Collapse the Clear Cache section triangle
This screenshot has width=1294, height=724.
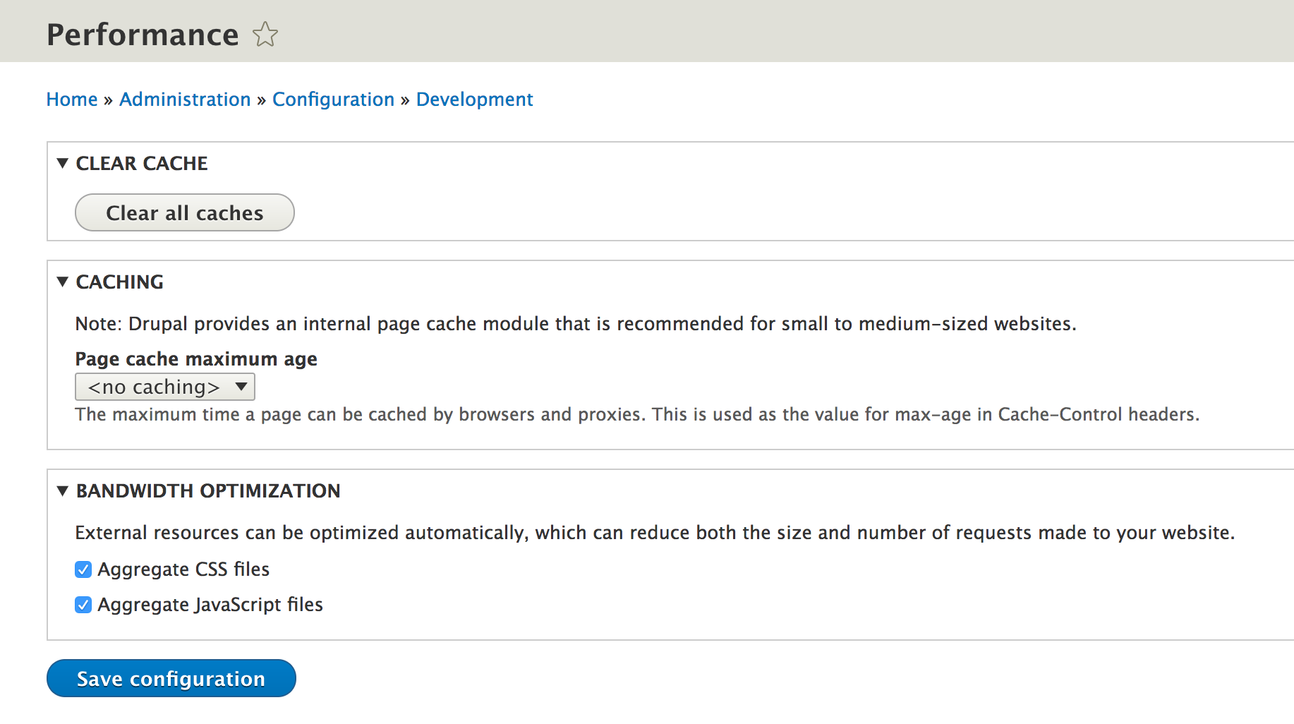click(x=63, y=164)
